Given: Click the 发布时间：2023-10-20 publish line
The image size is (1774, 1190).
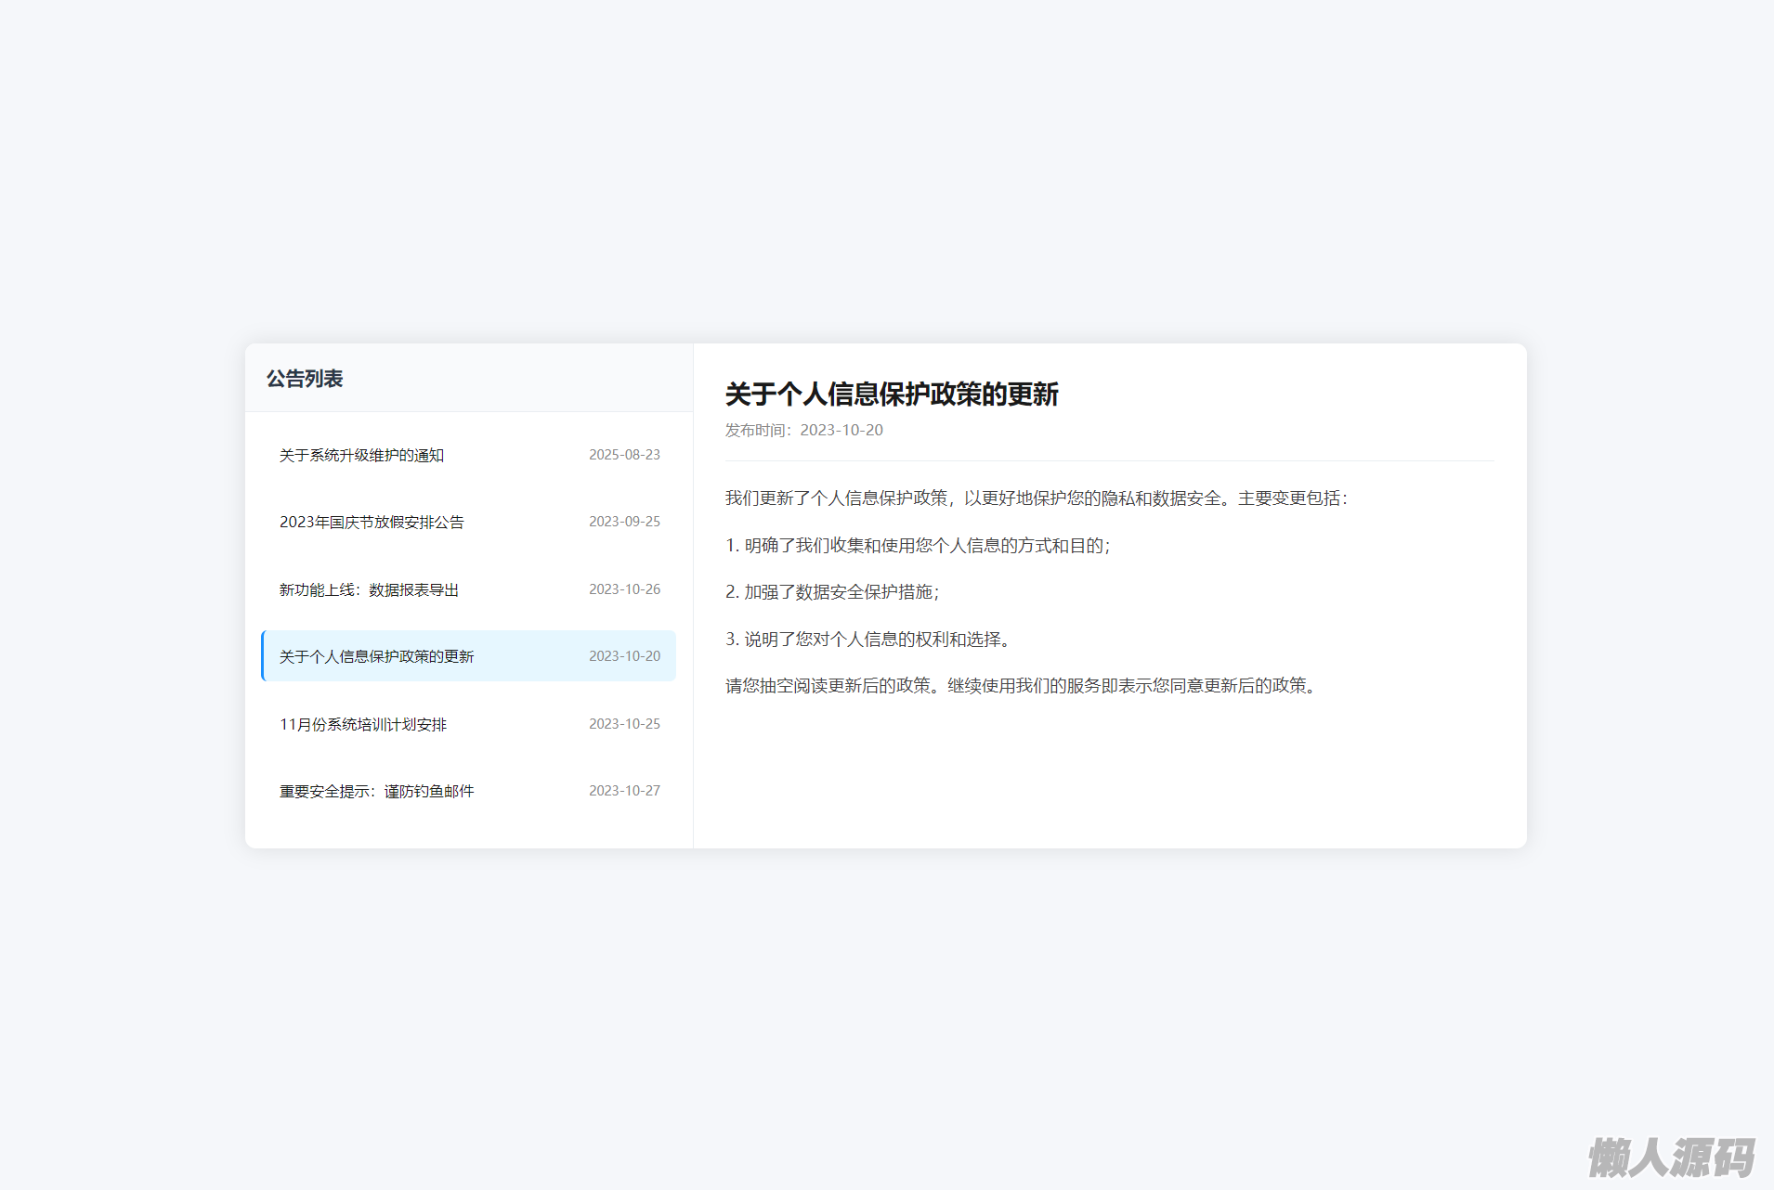Looking at the screenshot, I should pos(803,430).
